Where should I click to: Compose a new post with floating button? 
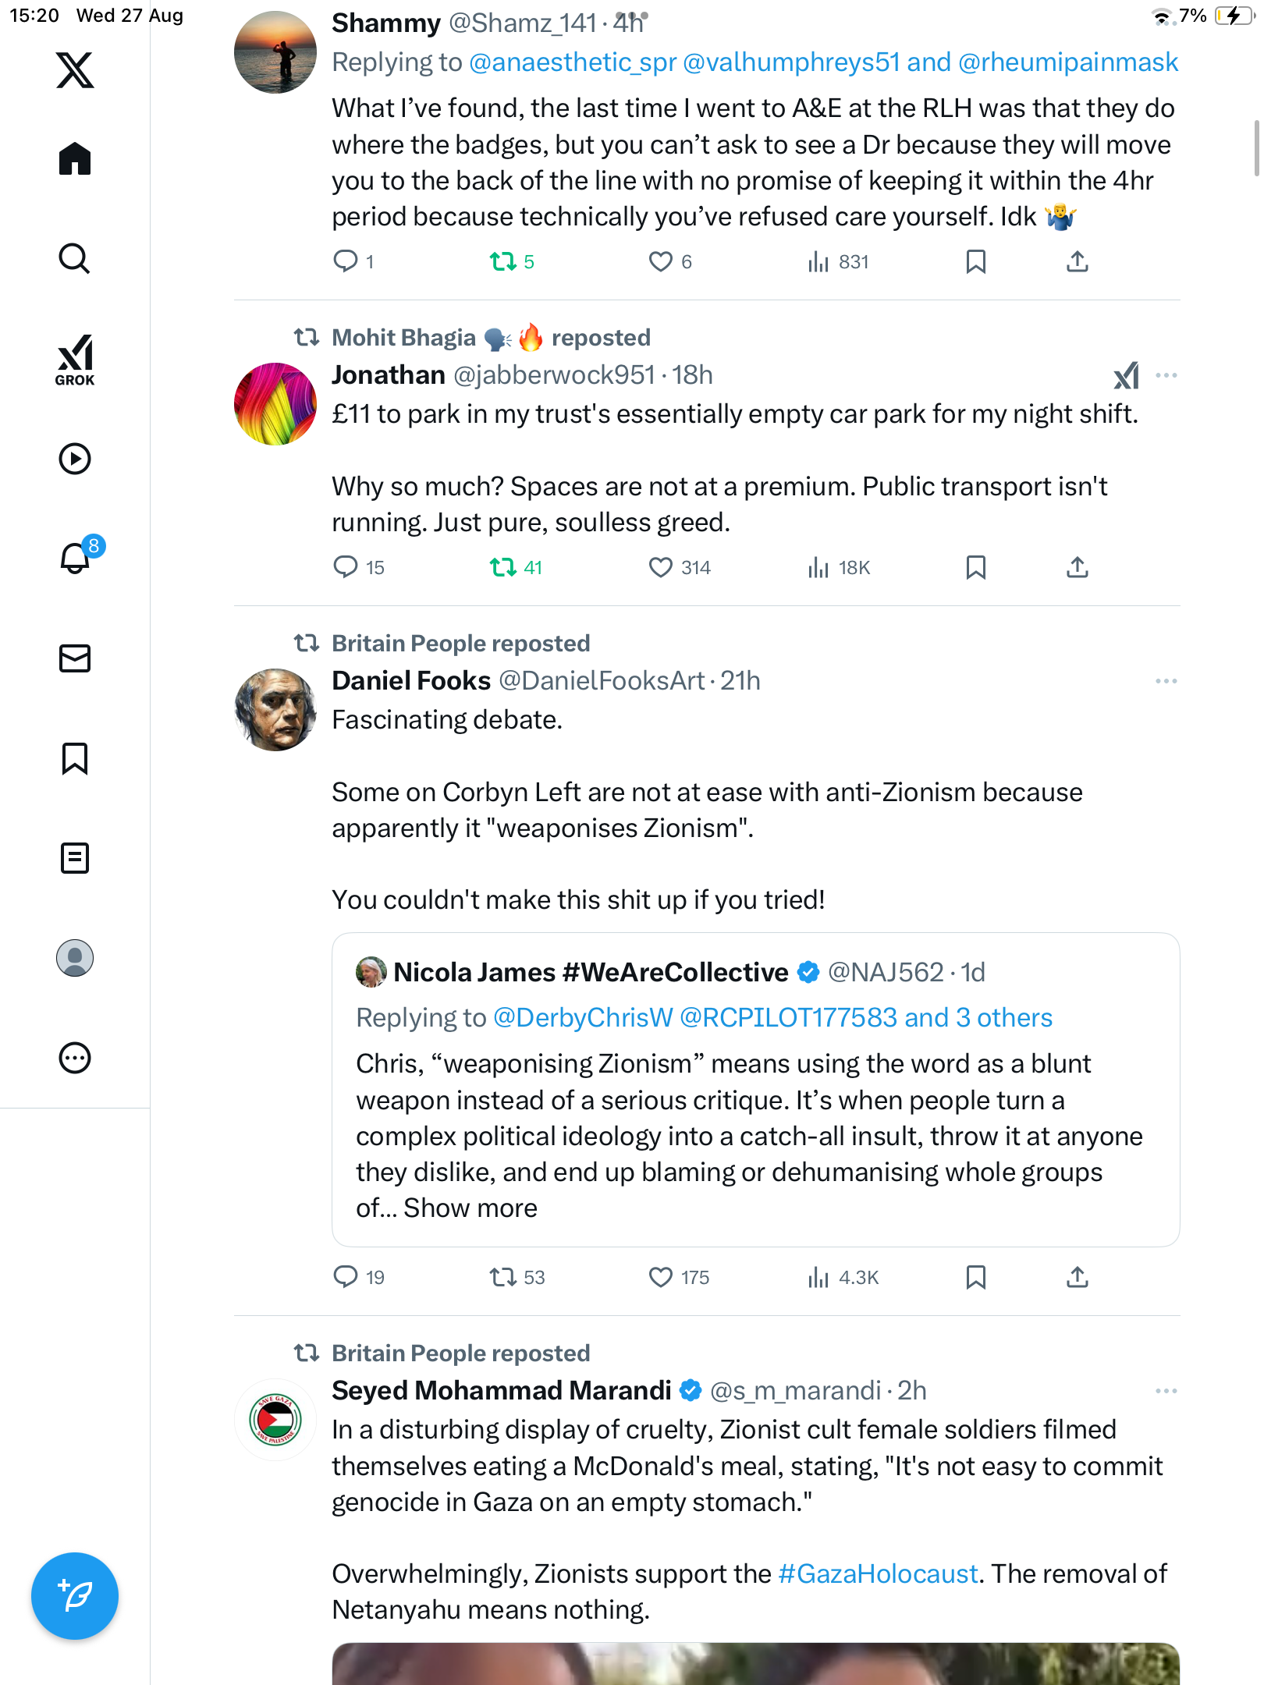coord(75,1595)
